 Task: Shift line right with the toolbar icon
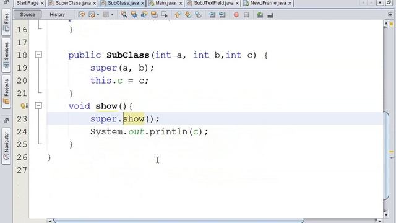tap(222, 15)
